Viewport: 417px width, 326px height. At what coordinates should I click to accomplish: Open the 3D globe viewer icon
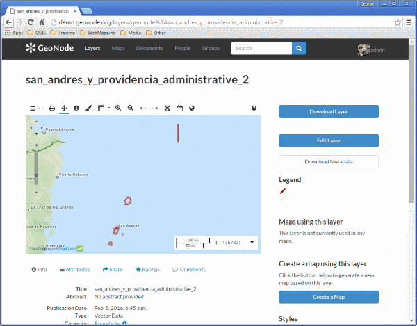tap(192, 108)
